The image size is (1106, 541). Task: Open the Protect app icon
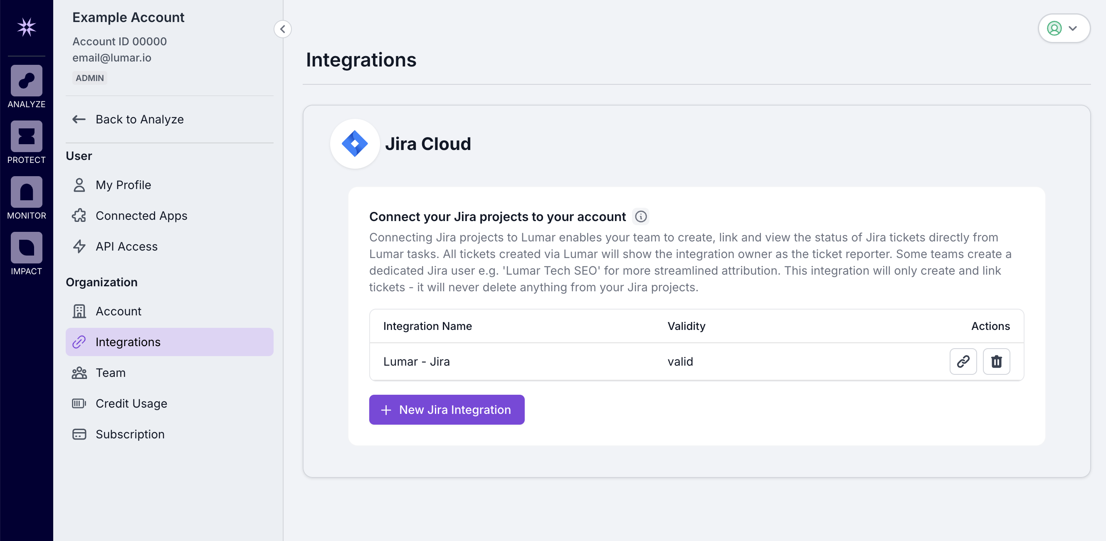26,136
